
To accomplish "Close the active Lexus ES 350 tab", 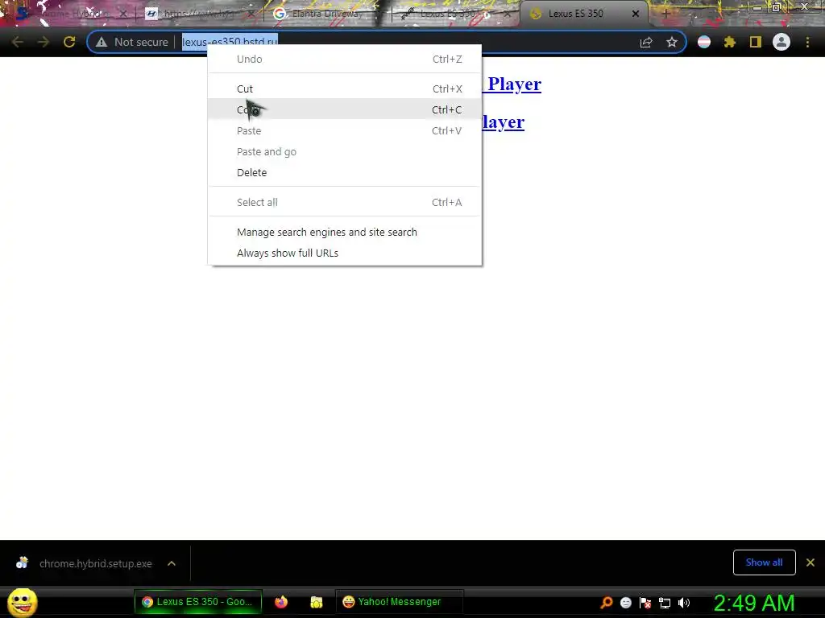I will (636, 14).
